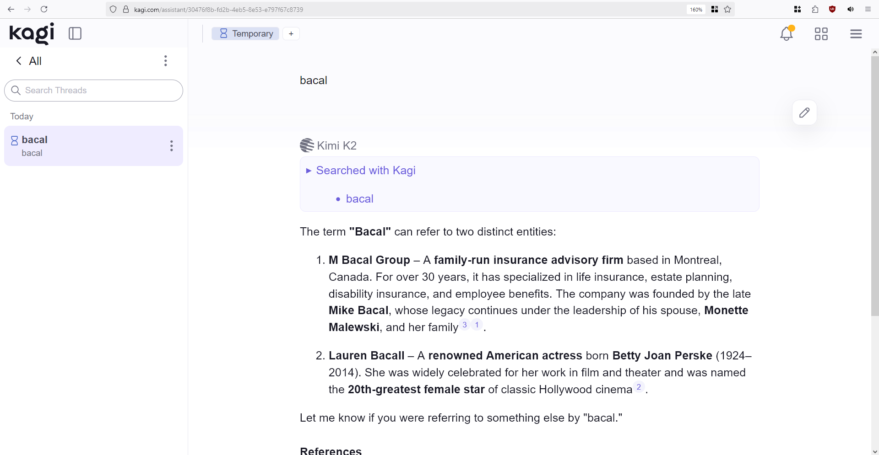The width and height of the screenshot is (879, 455).
Task: Open the notifications bell
Action: tap(787, 34)
